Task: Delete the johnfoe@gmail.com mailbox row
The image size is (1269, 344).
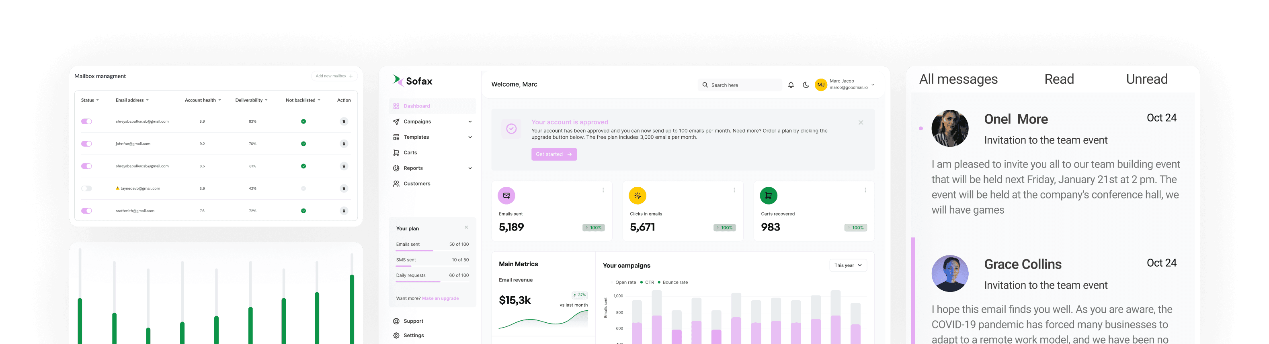Action: [x=344, y=144]
